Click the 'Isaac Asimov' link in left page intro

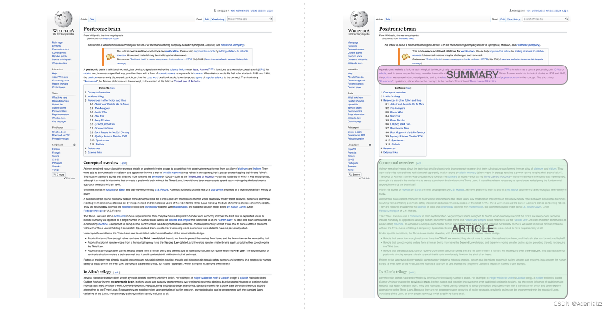[201, 69]
